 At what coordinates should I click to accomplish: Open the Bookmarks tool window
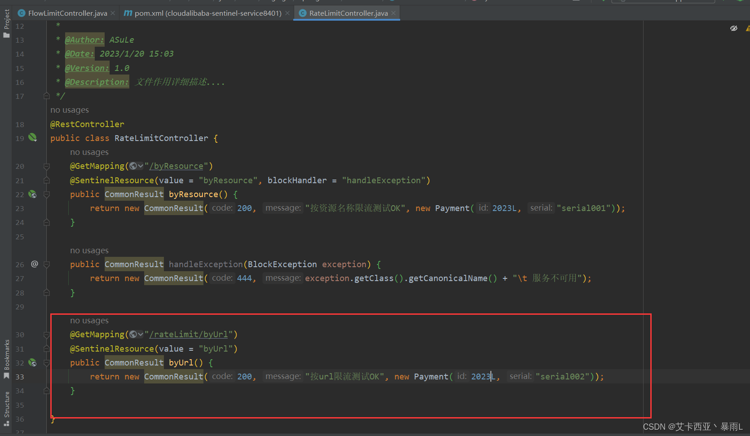point(6,359)
